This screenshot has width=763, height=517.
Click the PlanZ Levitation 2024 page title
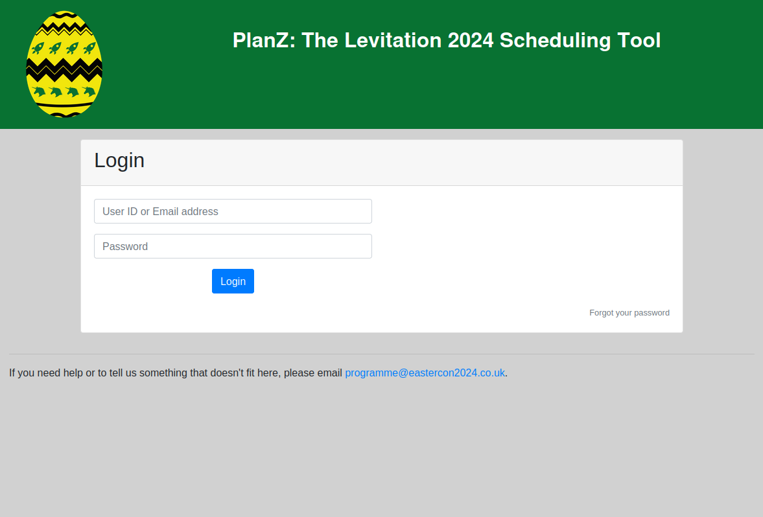tap(447, 40)
